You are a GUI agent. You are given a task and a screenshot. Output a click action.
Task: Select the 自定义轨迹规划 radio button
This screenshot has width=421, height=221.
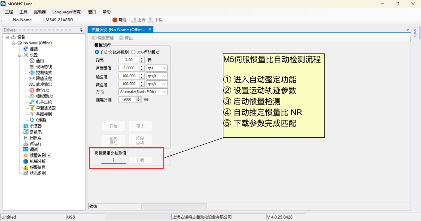97,52
